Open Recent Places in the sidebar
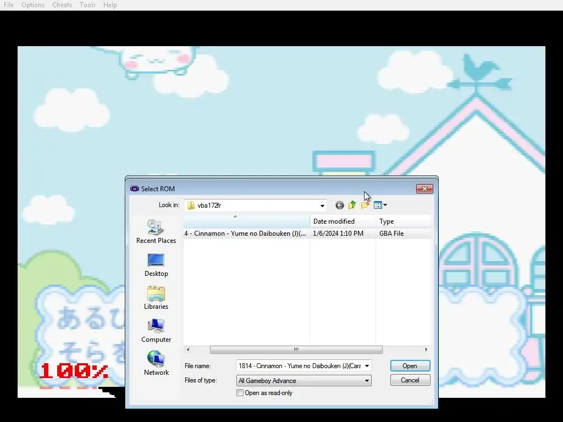This screenshot has height=422, width=563. click(156, 231)
